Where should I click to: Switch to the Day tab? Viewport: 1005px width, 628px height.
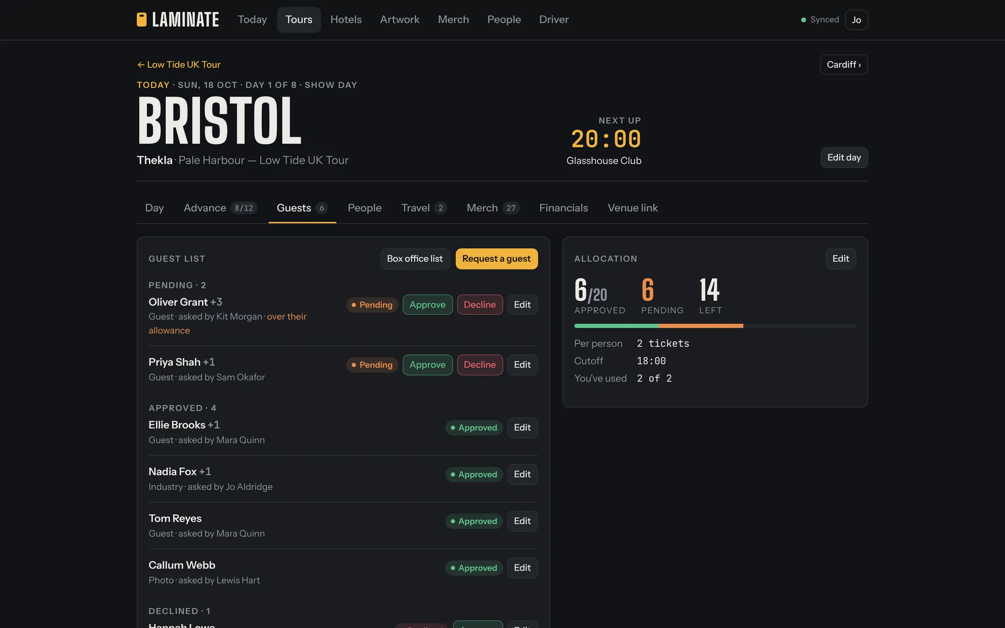154,208
